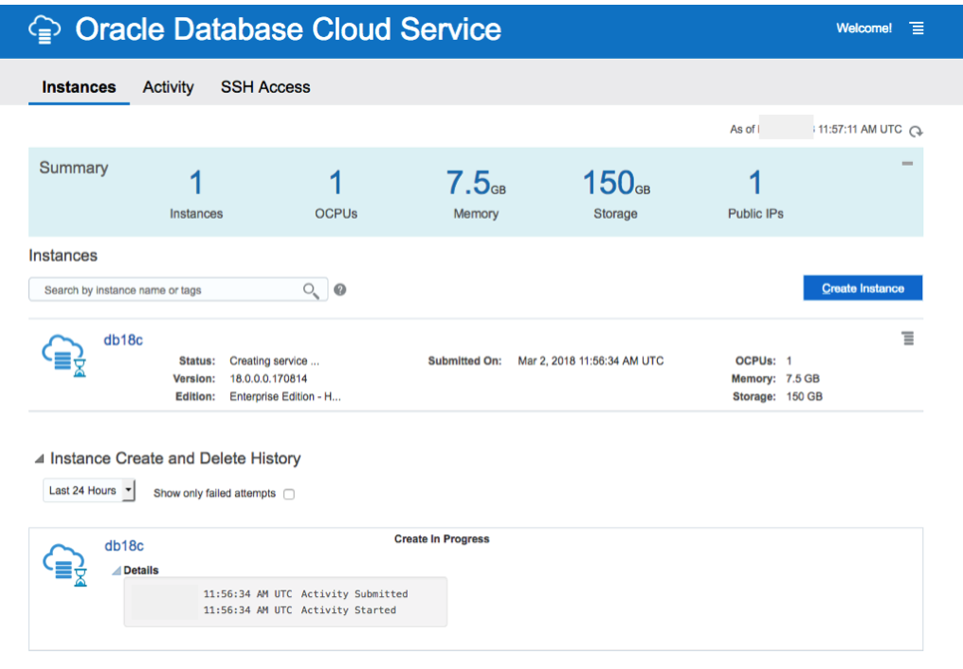Click db18c icon in create history
The width and height of the screenshot is (963, 669).
(x=64, y=565)
